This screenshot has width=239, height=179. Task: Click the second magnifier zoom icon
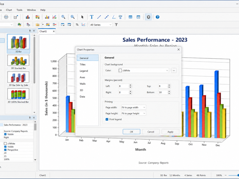(73, 17)
